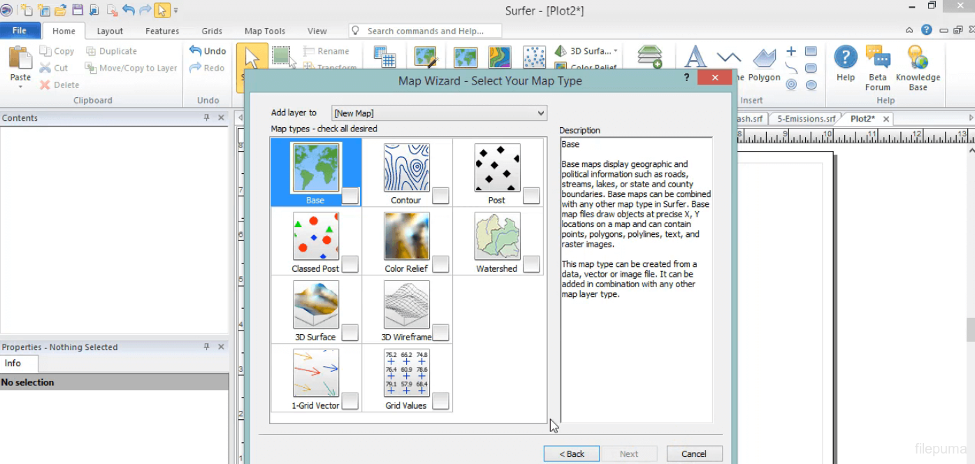This screenshot has height=464, width=975.
Task: Switch to the Map Tools tab
Action: pos(265,31)
